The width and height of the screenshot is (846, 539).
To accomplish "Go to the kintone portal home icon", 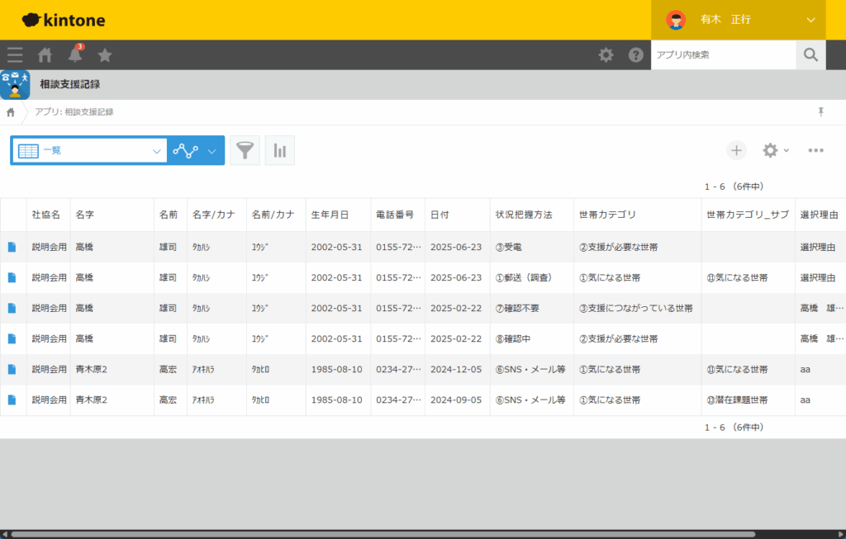I will [x=45, y=55].
